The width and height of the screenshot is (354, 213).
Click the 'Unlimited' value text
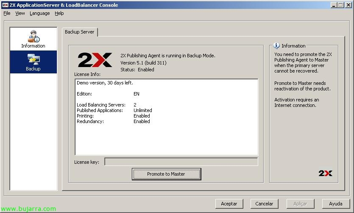tap(143, 110)
